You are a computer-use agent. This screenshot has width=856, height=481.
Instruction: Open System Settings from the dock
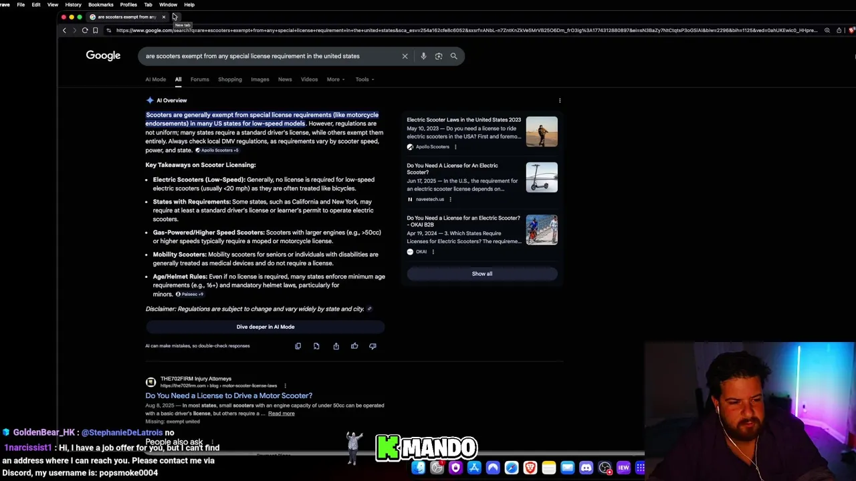click(437, 468)
